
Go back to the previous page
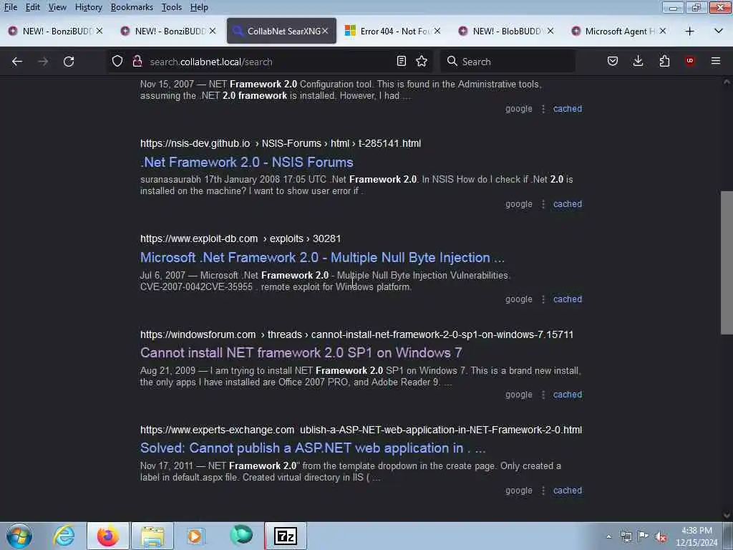coord(17,62)
